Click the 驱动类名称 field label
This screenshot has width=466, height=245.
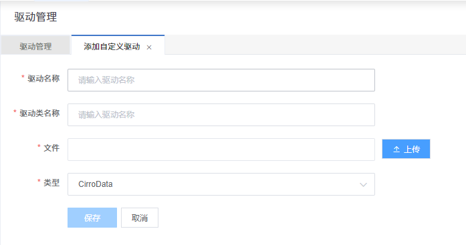point(39,113)
